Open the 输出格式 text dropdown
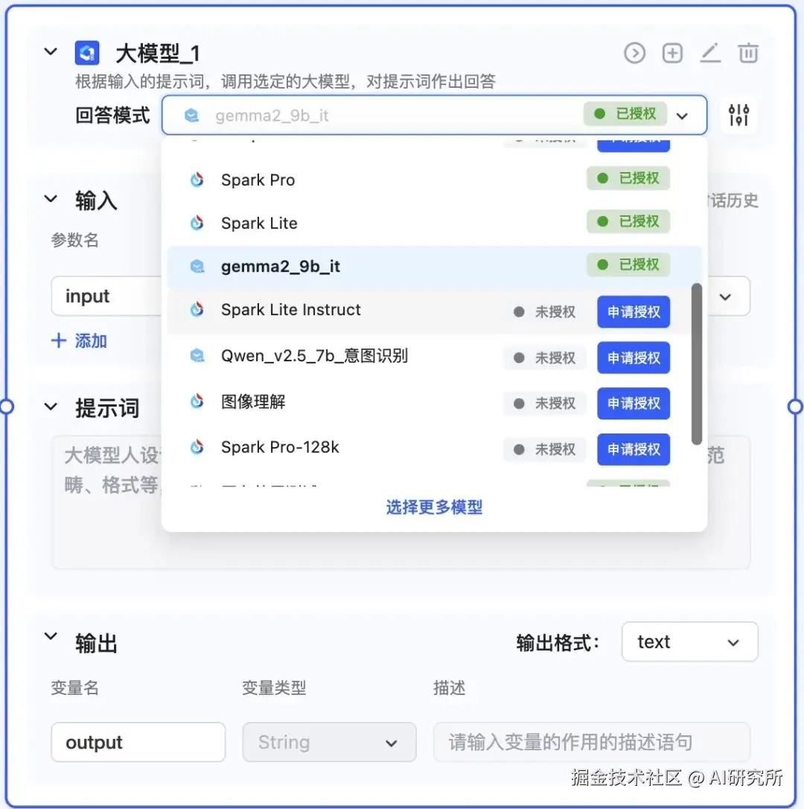The image size is (804, 809). [x=689, y=641]
